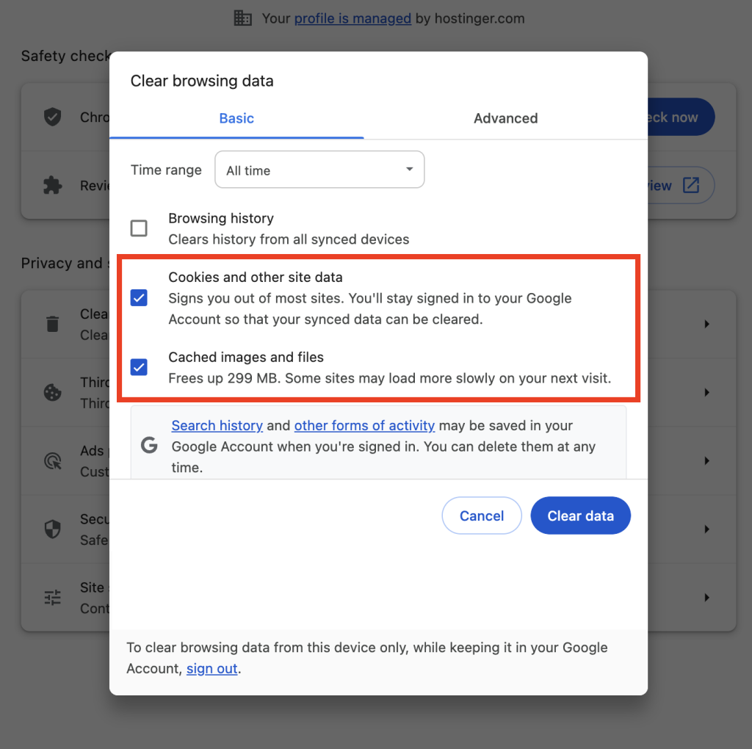The image size is (752, 749).
Task: Open the sign out link
Action: [x=211, y=669]
